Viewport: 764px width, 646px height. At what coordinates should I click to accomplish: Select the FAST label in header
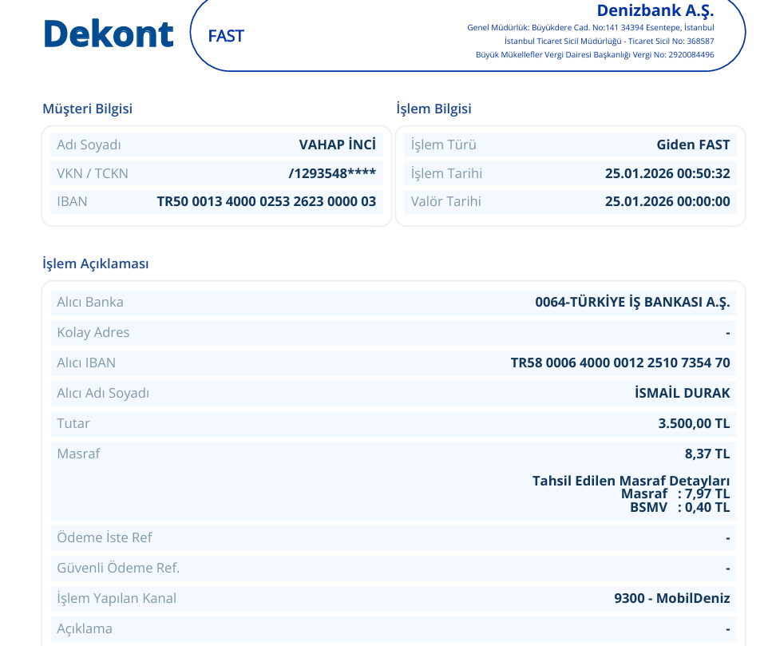[226, 36]
